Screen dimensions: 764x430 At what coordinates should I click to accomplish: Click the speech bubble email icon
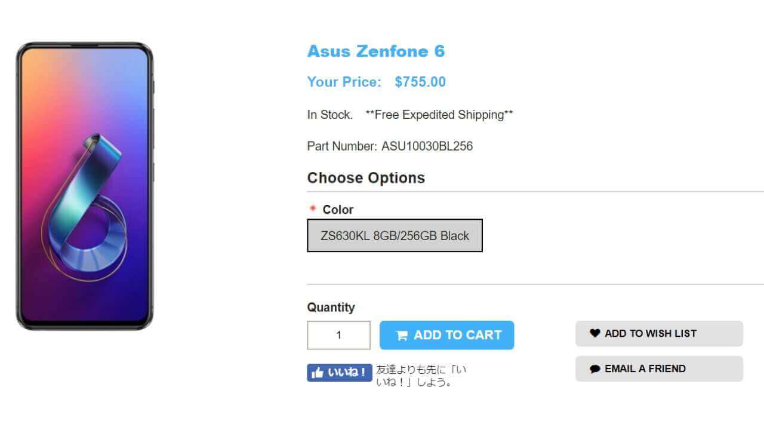[594, 369]
